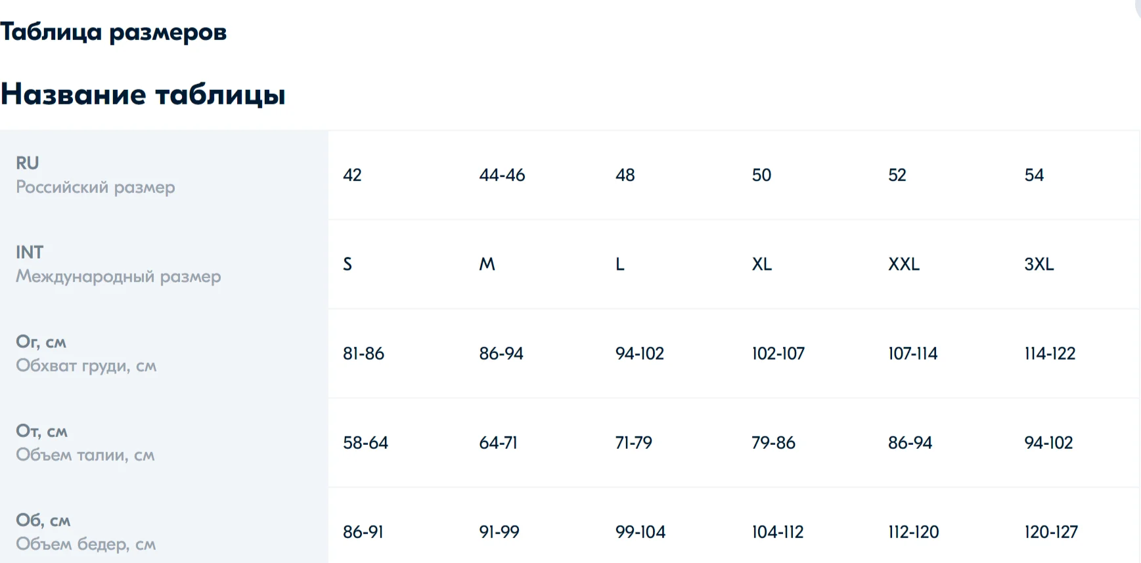
Task: Select international size 3XL cell
Action: (x=1039, y=264)
